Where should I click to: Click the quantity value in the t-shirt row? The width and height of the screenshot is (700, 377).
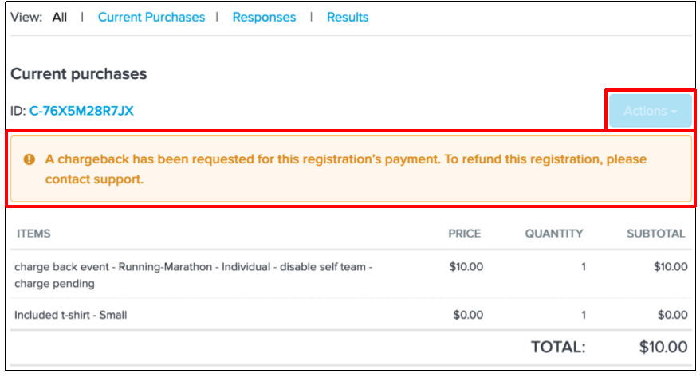click(x=582, y=315)
